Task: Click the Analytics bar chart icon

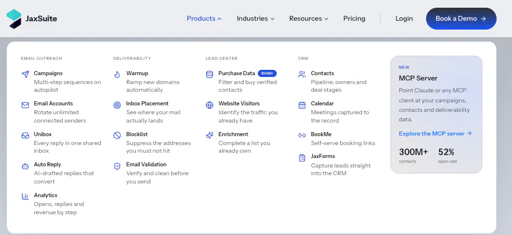Action: [25, 196]
